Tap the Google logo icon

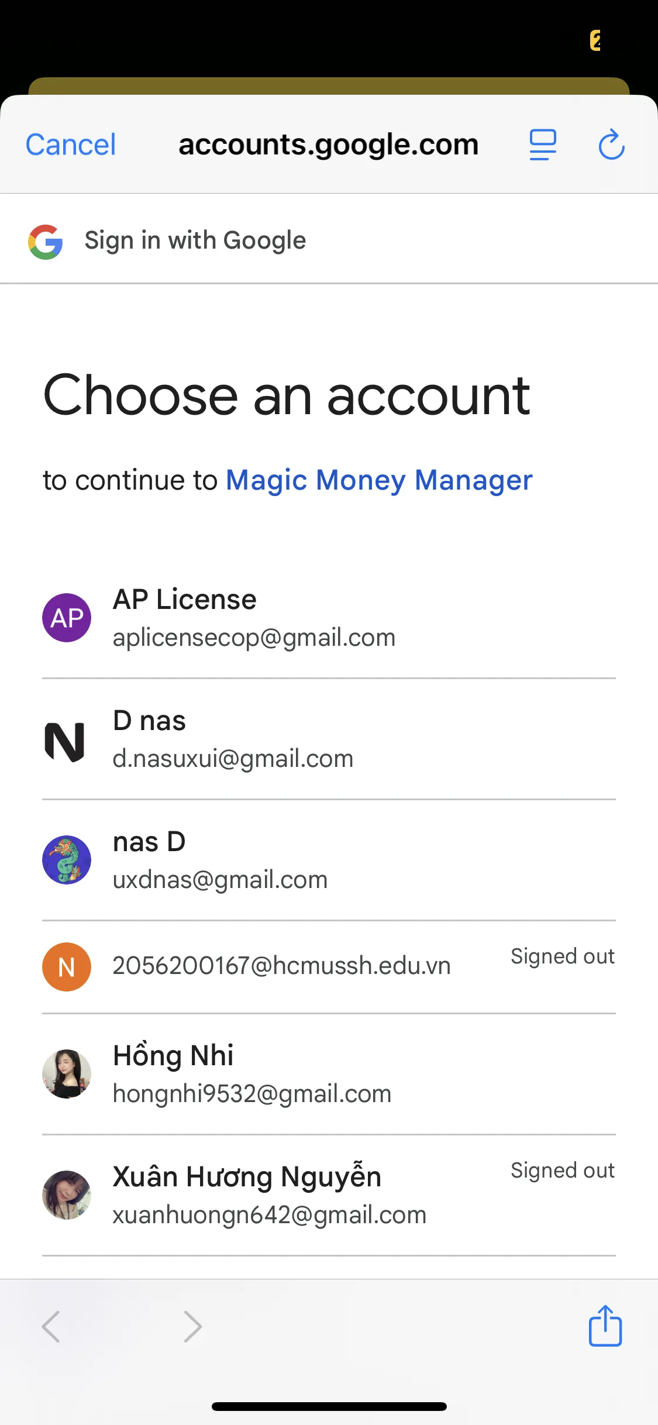pos(46,242)
